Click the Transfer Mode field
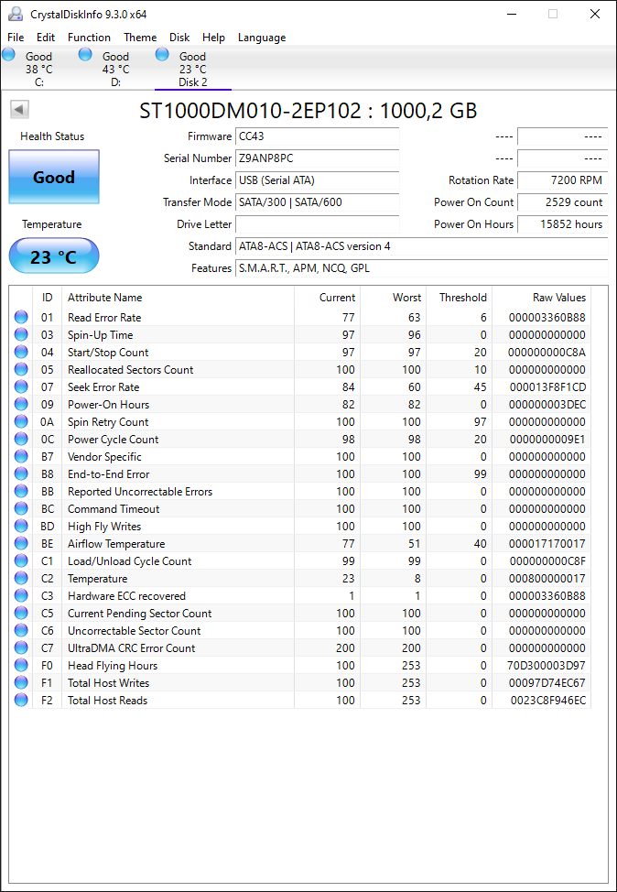Screen dimensions: 617x892 (x=318, y=202)
